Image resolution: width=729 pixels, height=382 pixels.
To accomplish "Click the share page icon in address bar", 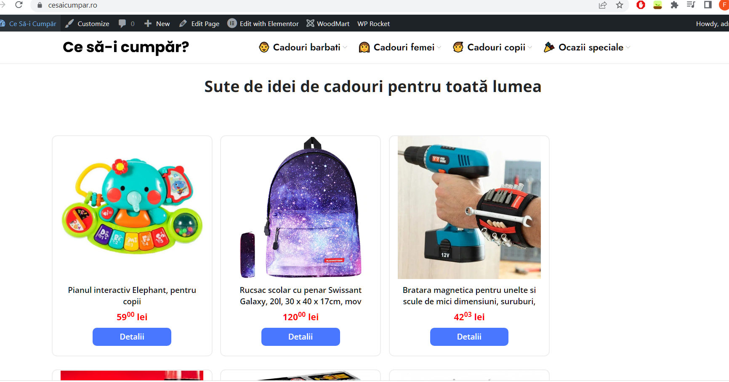I will (x=603, y=5).
